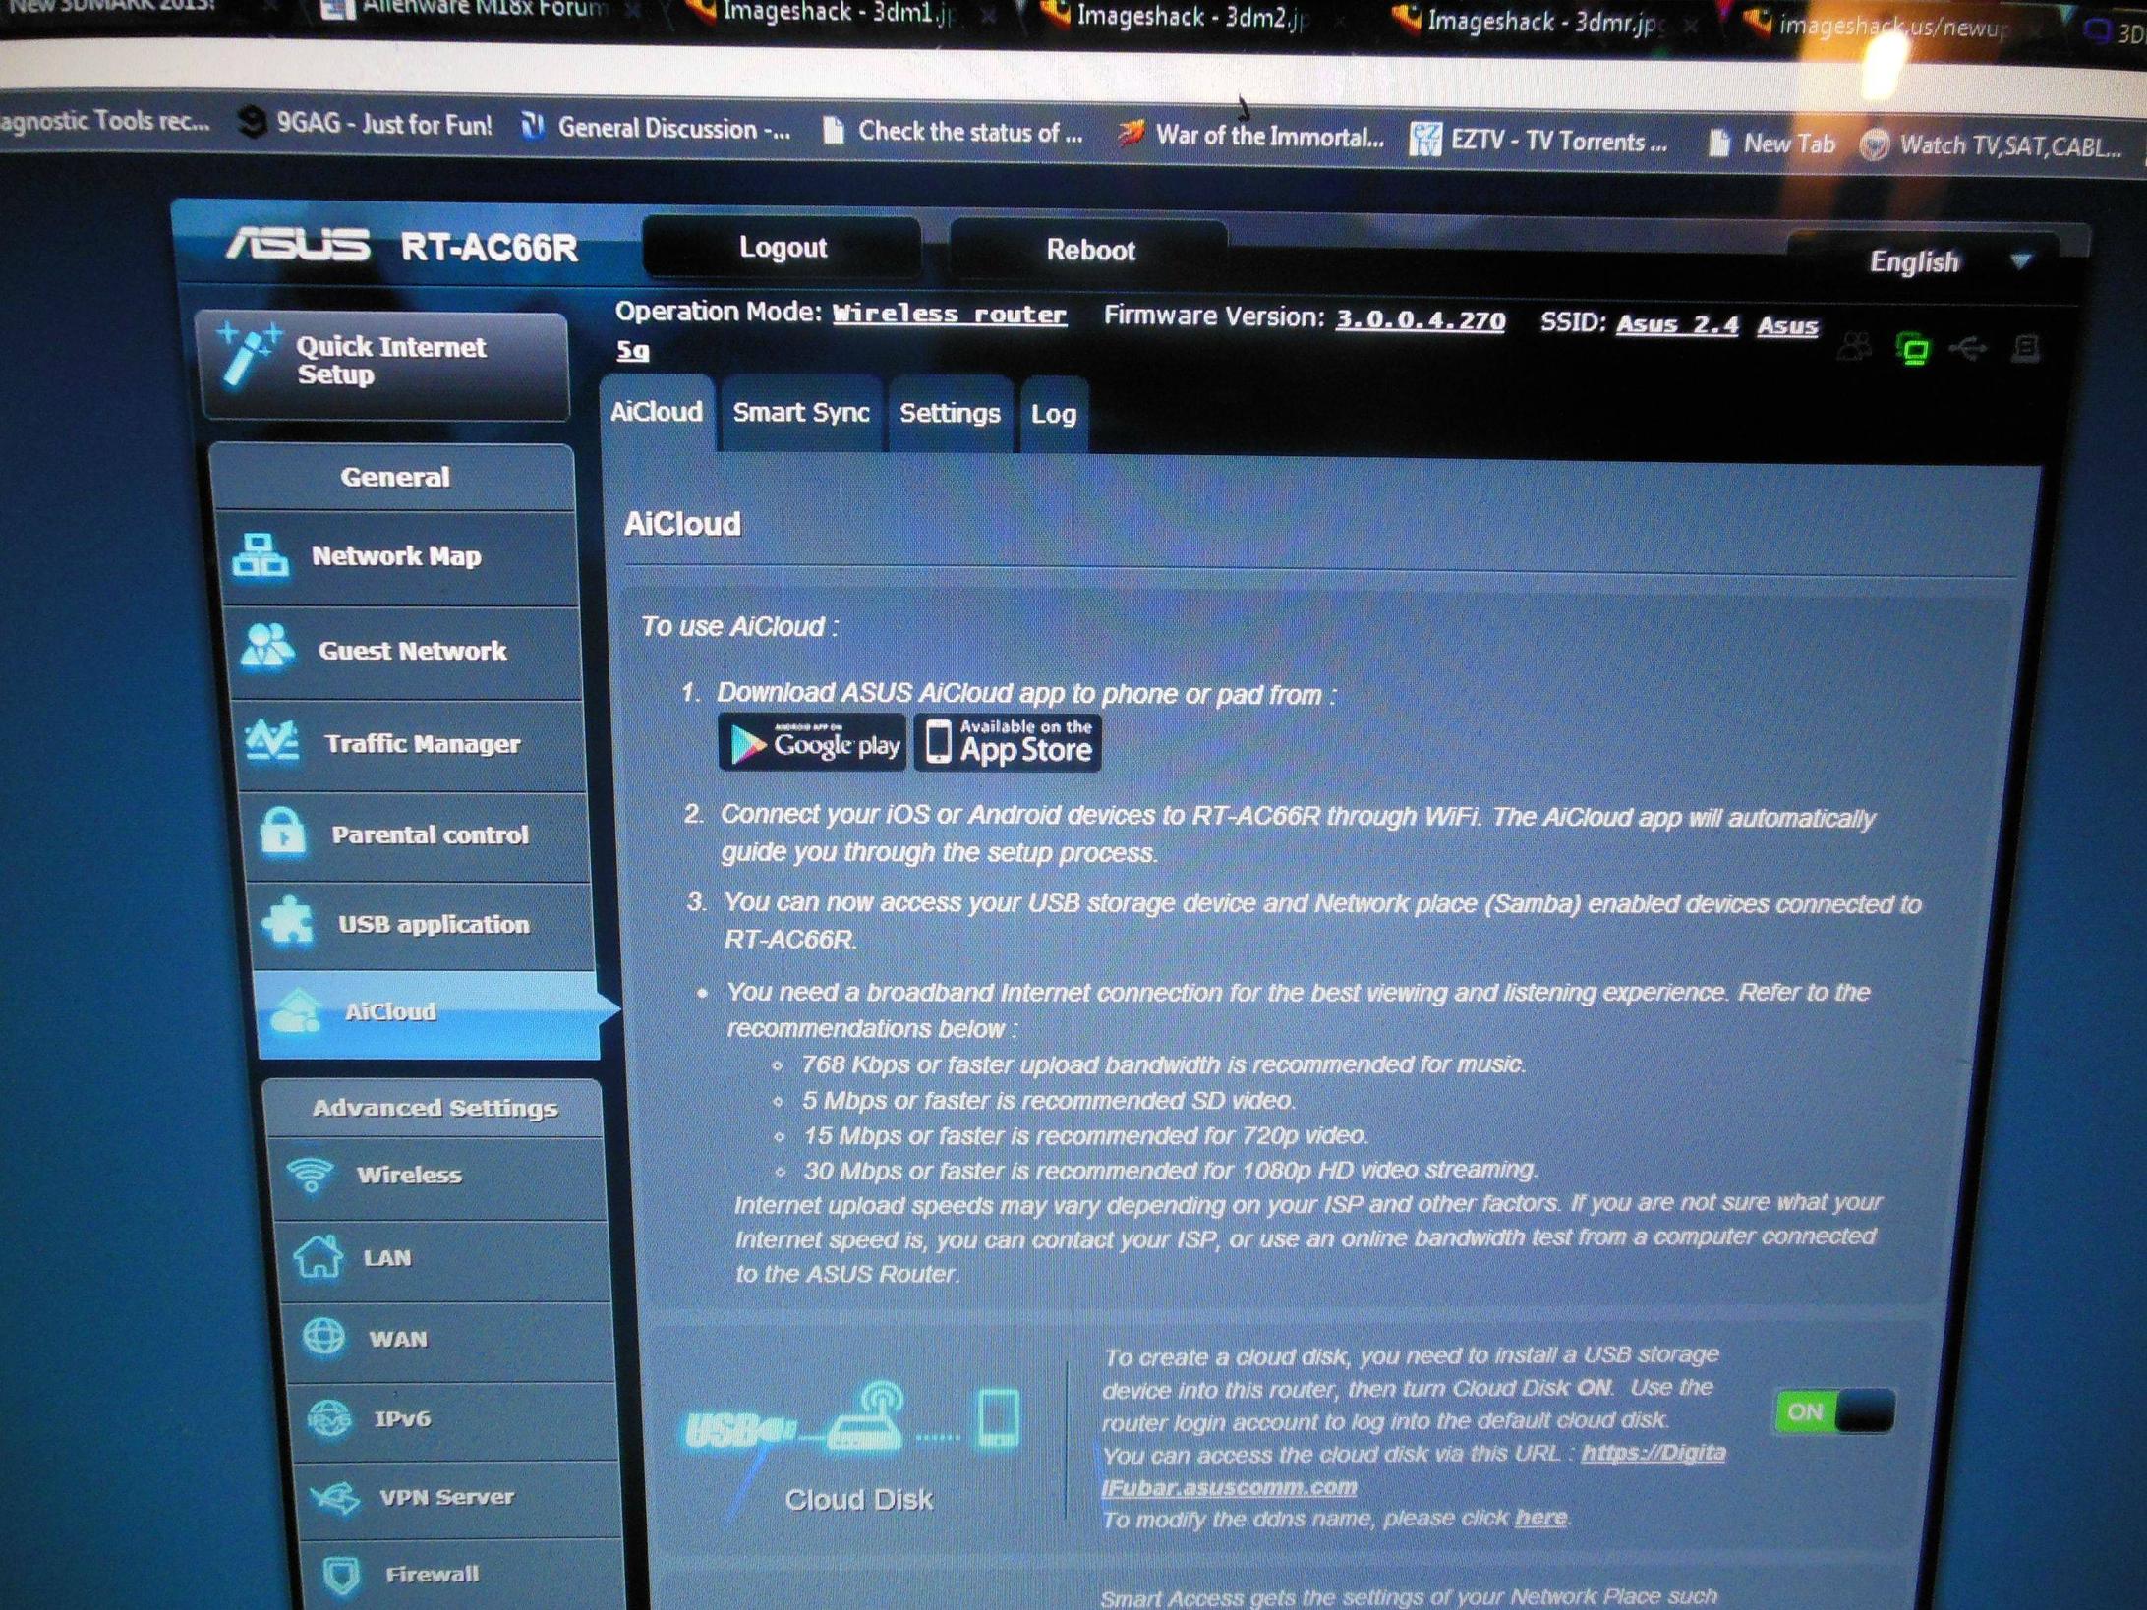Screen dimensions: 2147x1610
Task: Click the Traffic Manager graph icon
Action: pyautogui.click(x=272, y=741)
